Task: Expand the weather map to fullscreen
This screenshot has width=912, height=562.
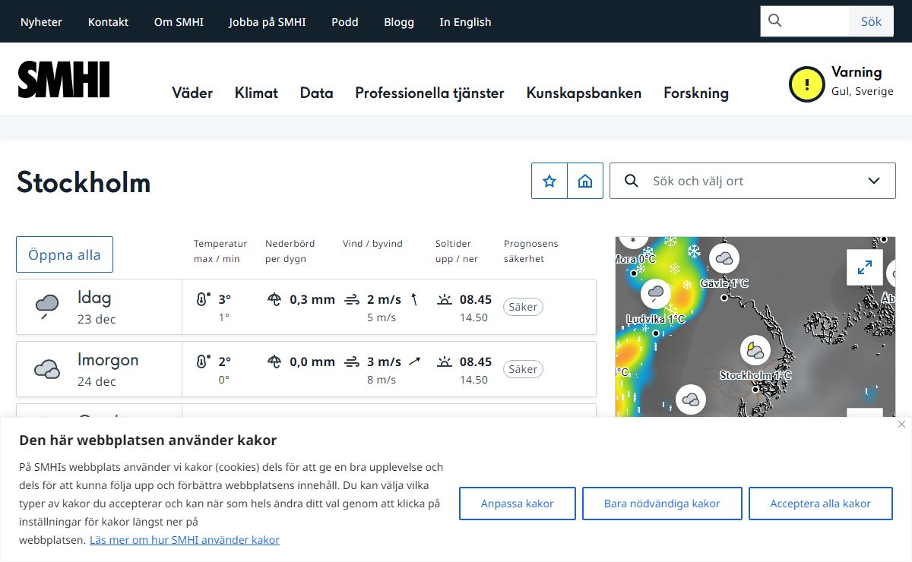Action: pos(865,267)
